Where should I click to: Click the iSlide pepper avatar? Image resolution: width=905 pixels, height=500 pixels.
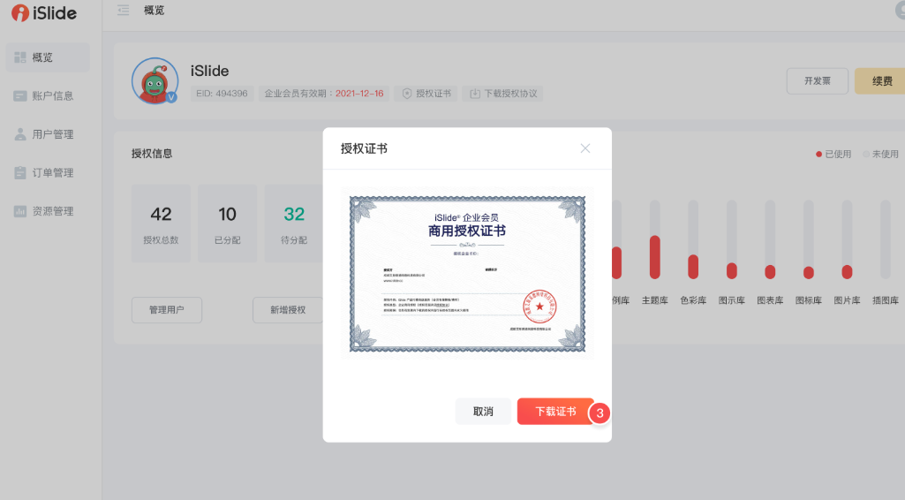coord(155,81)
